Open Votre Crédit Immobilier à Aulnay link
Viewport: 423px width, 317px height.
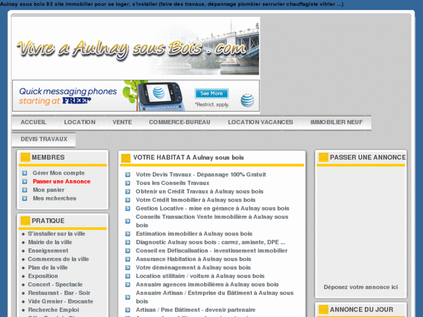coord(195,200)
